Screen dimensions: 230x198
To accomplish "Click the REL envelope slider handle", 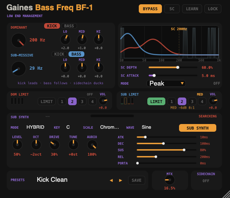I will click(x=156, y=157).
